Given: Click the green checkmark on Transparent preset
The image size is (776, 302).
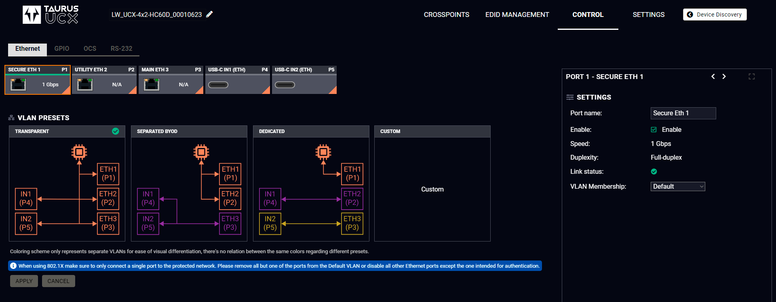Looking at the screenshot, I should [x=116, y=131].
